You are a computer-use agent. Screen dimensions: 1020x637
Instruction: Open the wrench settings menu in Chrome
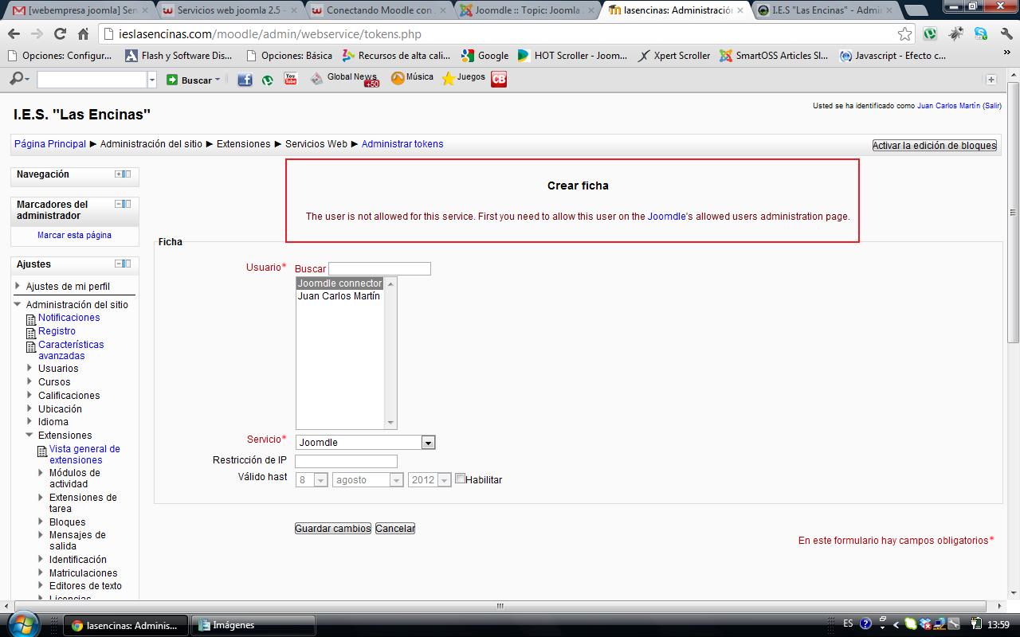[x=1006, y=34]
